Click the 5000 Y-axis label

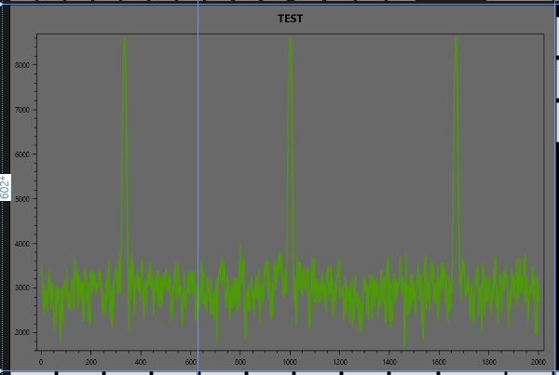tap(22, 199)
